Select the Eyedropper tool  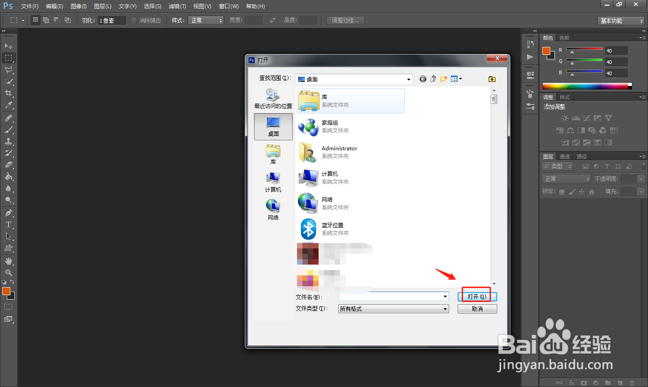pos(9,105)
